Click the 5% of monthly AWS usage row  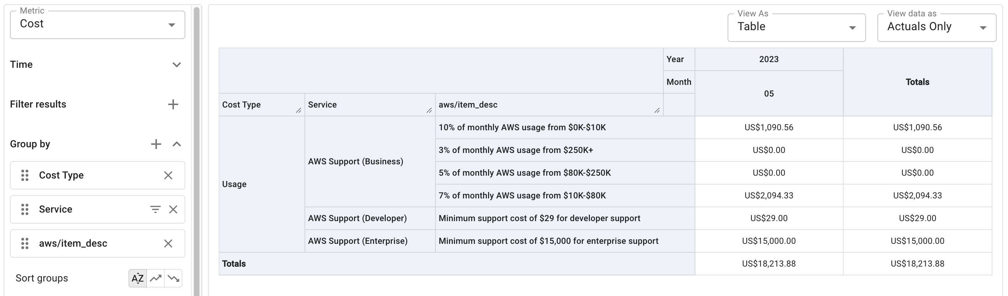tap(565, 172)
